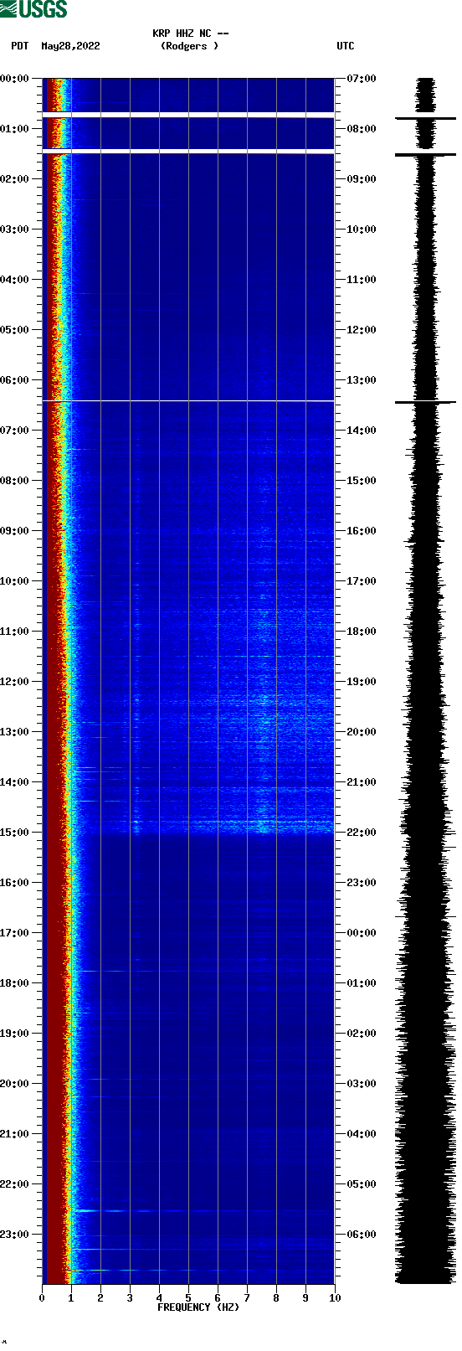Click the UTC '07:00' time label
Screen dimensions: 462x1351
362,79
